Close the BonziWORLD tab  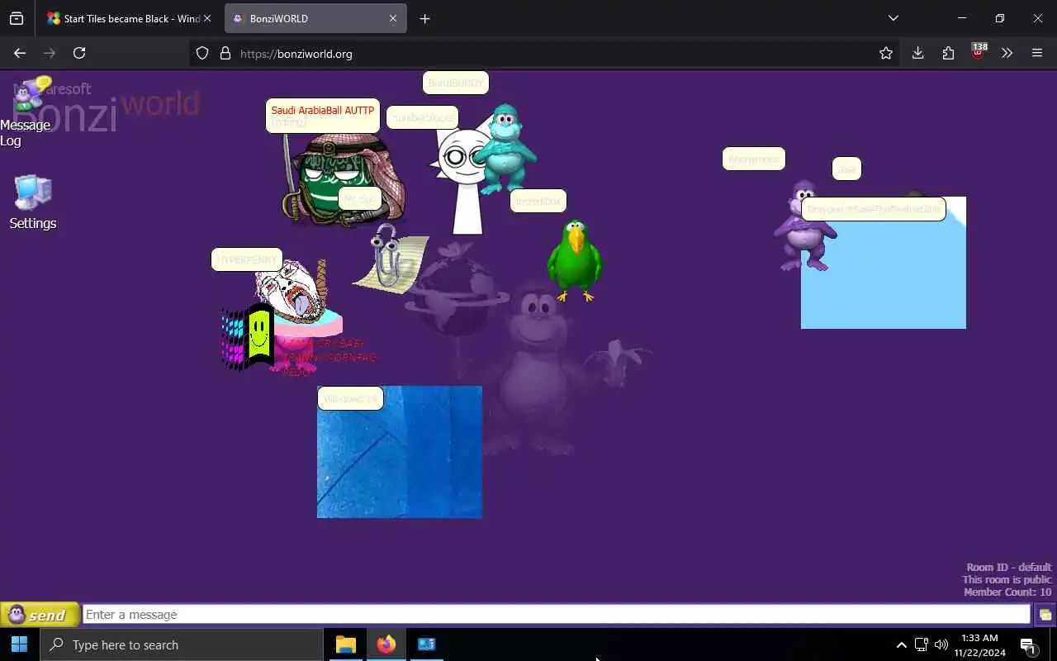(393, 18)
